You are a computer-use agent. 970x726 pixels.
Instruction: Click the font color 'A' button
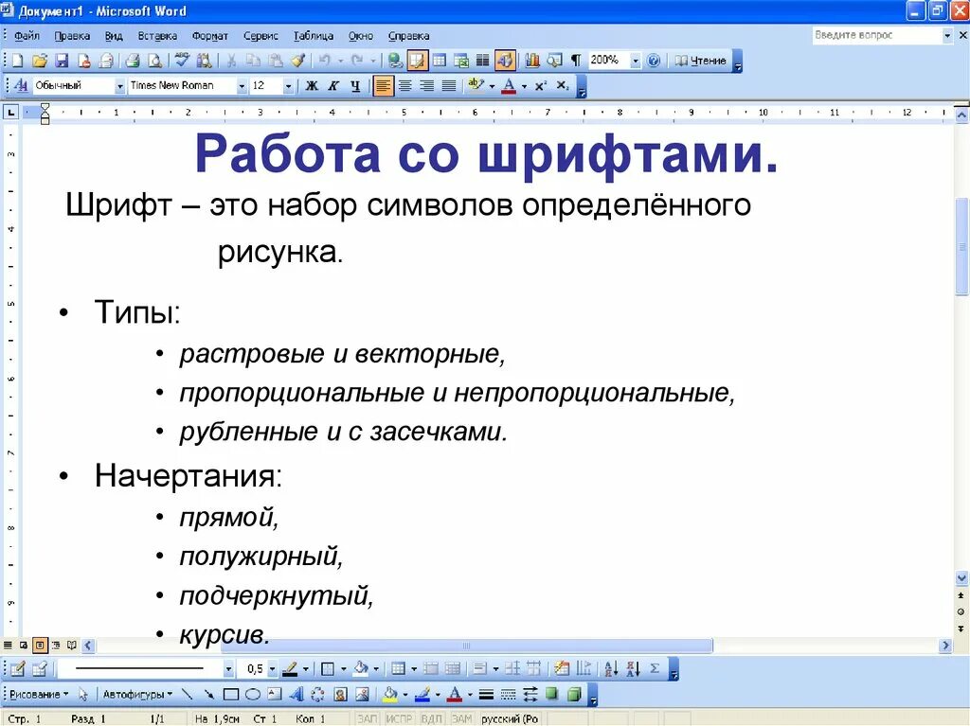pyautogui.click(x=509, y=86)
